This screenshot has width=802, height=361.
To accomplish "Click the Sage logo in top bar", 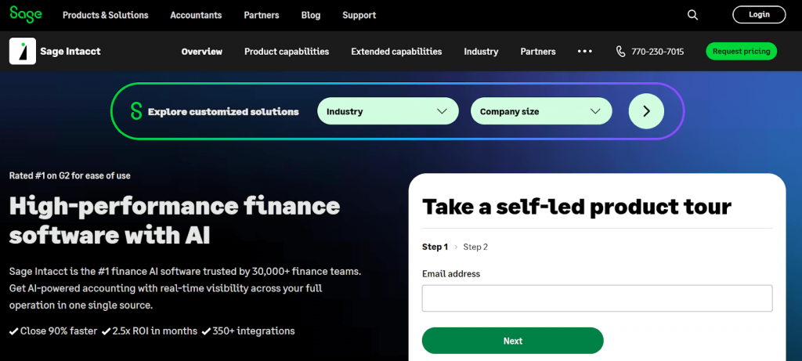I will pos(26,14).
